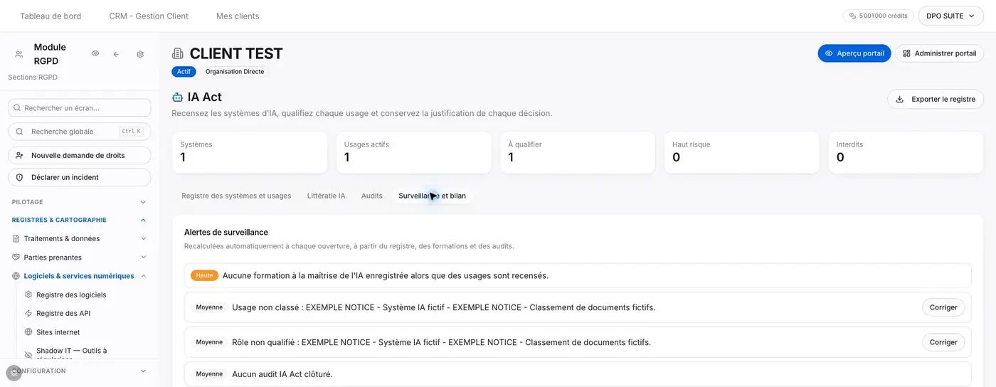Click the Traitements & données document icon
This screenshot has height=387, width=996.
16,238
